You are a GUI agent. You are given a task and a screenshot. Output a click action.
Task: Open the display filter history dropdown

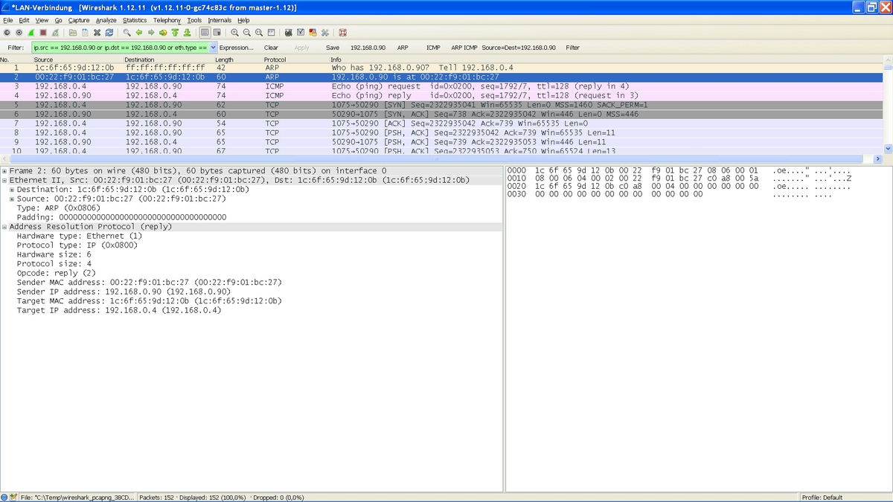213,48
